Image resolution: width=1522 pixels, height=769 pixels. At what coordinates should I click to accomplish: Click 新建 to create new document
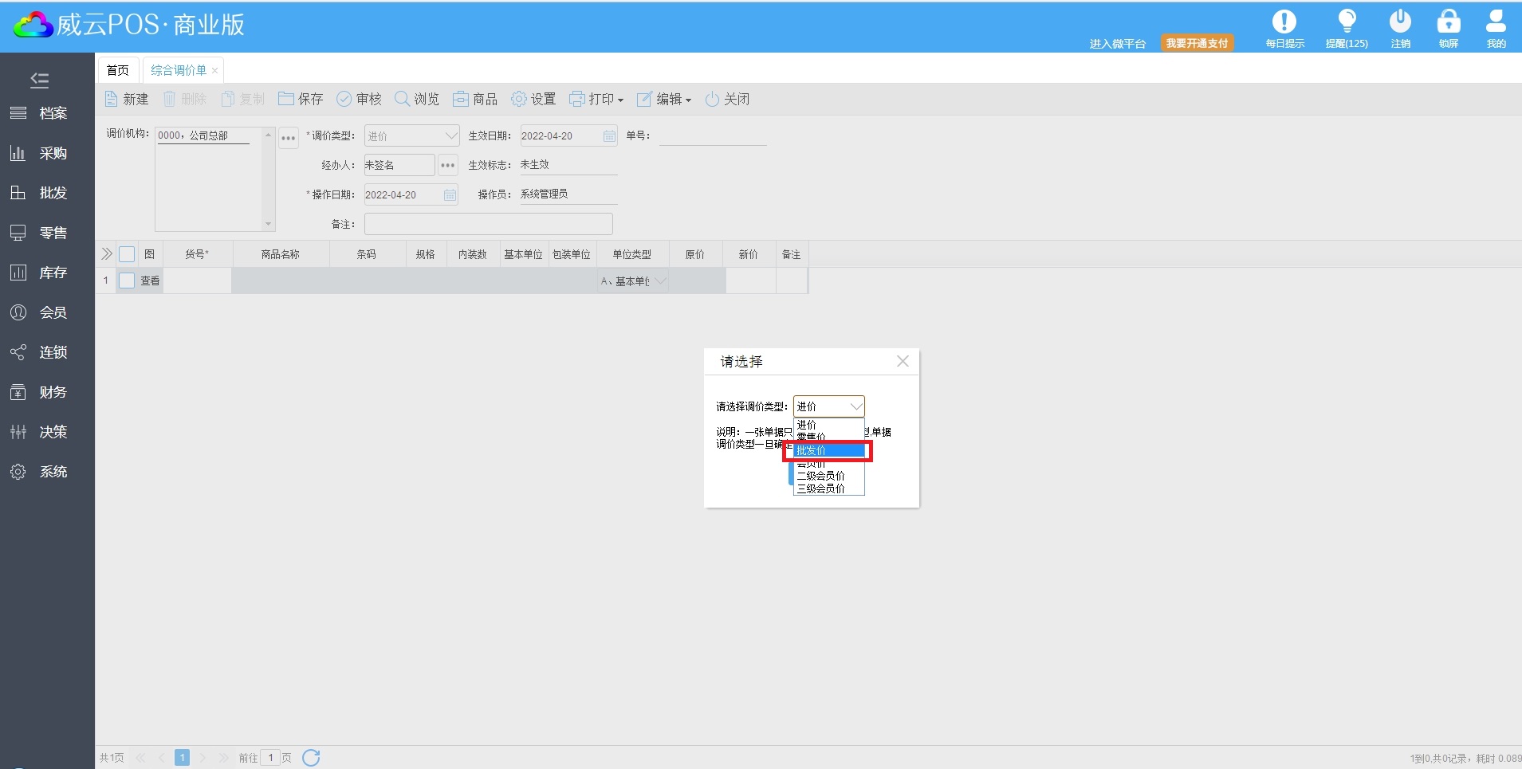pos(127,99)
